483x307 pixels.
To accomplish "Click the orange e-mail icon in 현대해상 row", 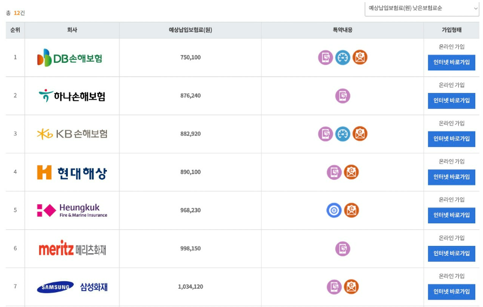I will tap(351, 172).
